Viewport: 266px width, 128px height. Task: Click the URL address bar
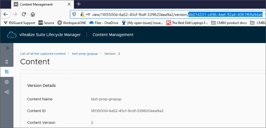[168, 14]
